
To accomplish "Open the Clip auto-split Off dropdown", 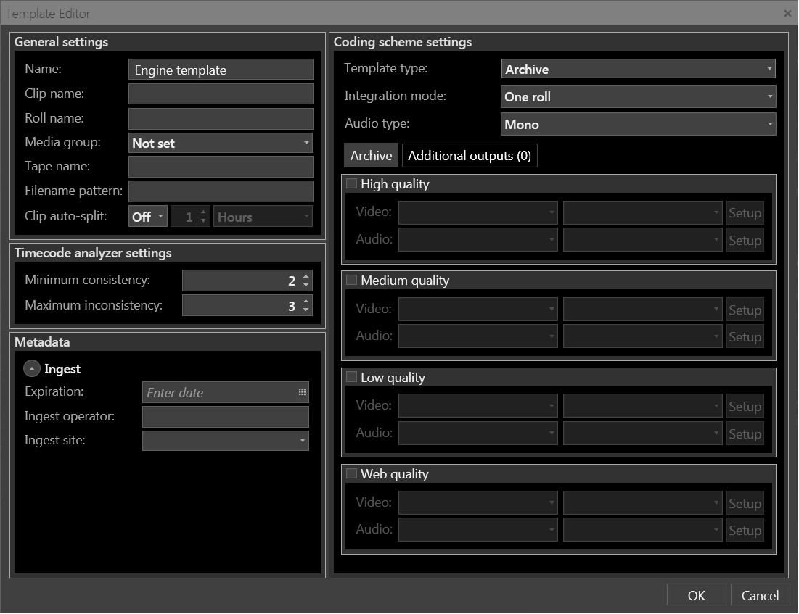I will tap(148, 217).
